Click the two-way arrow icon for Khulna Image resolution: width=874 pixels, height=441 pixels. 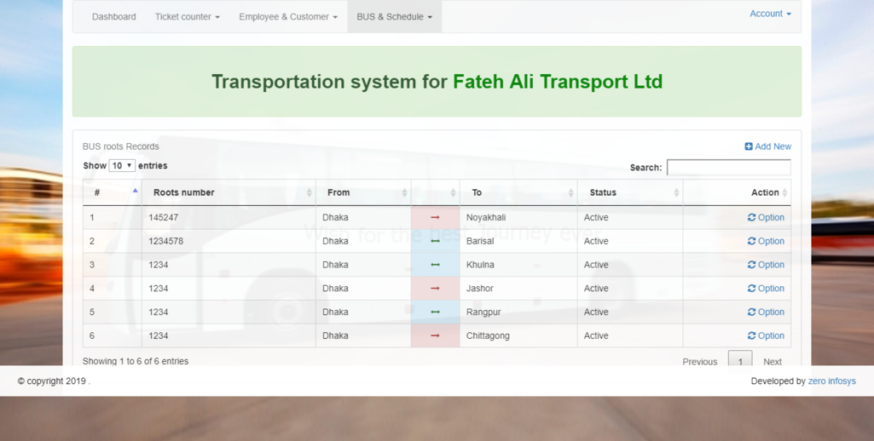click(435, 265)
